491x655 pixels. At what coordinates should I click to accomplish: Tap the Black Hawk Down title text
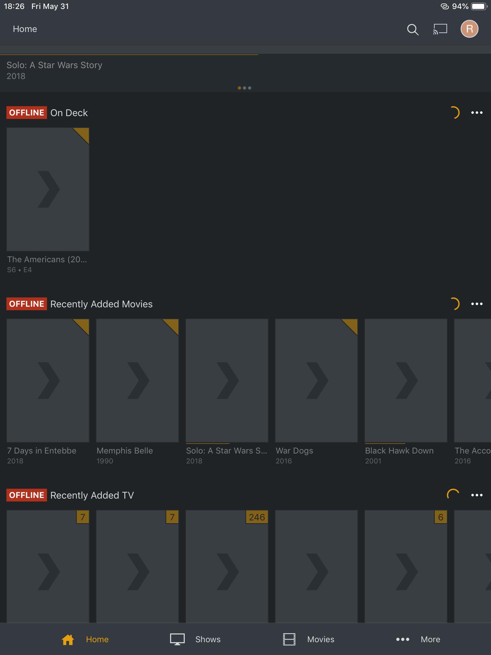tap(399, 451)
